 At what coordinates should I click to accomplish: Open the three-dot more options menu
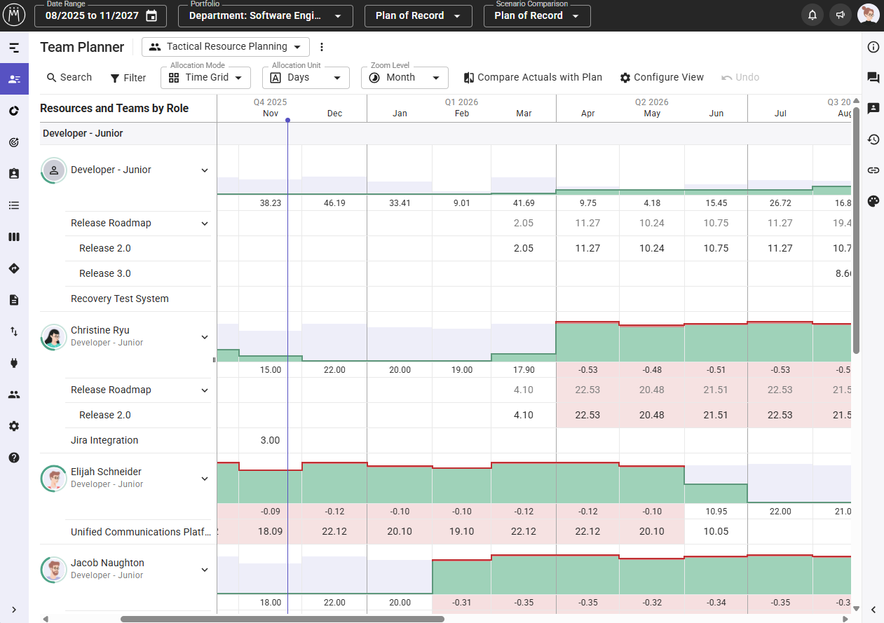pyautogui.click(x=322, y=47)
